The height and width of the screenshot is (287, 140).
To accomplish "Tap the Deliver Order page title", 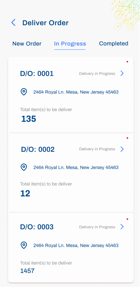I will pos(45,23).
